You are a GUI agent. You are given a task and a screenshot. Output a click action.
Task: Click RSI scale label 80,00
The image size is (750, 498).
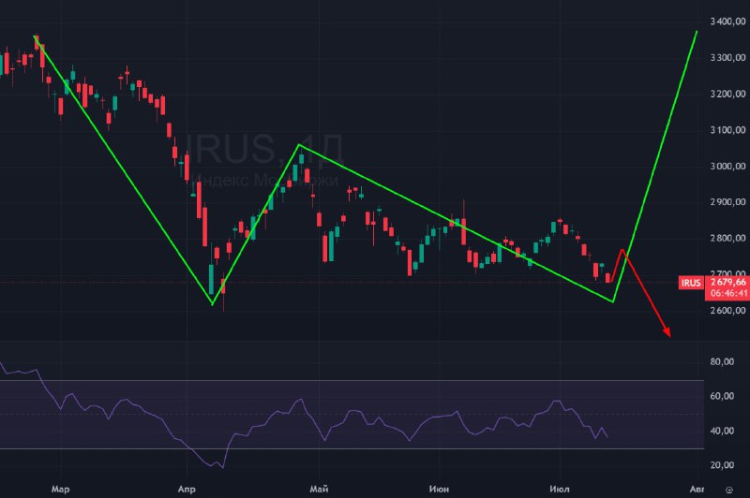[722, 362]
